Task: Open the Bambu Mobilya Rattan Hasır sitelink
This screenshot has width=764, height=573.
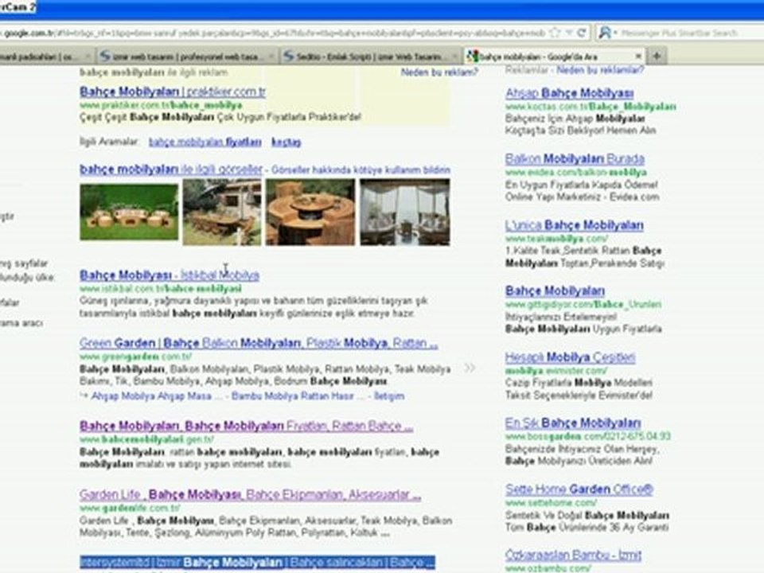Action: tap(298, 396)
